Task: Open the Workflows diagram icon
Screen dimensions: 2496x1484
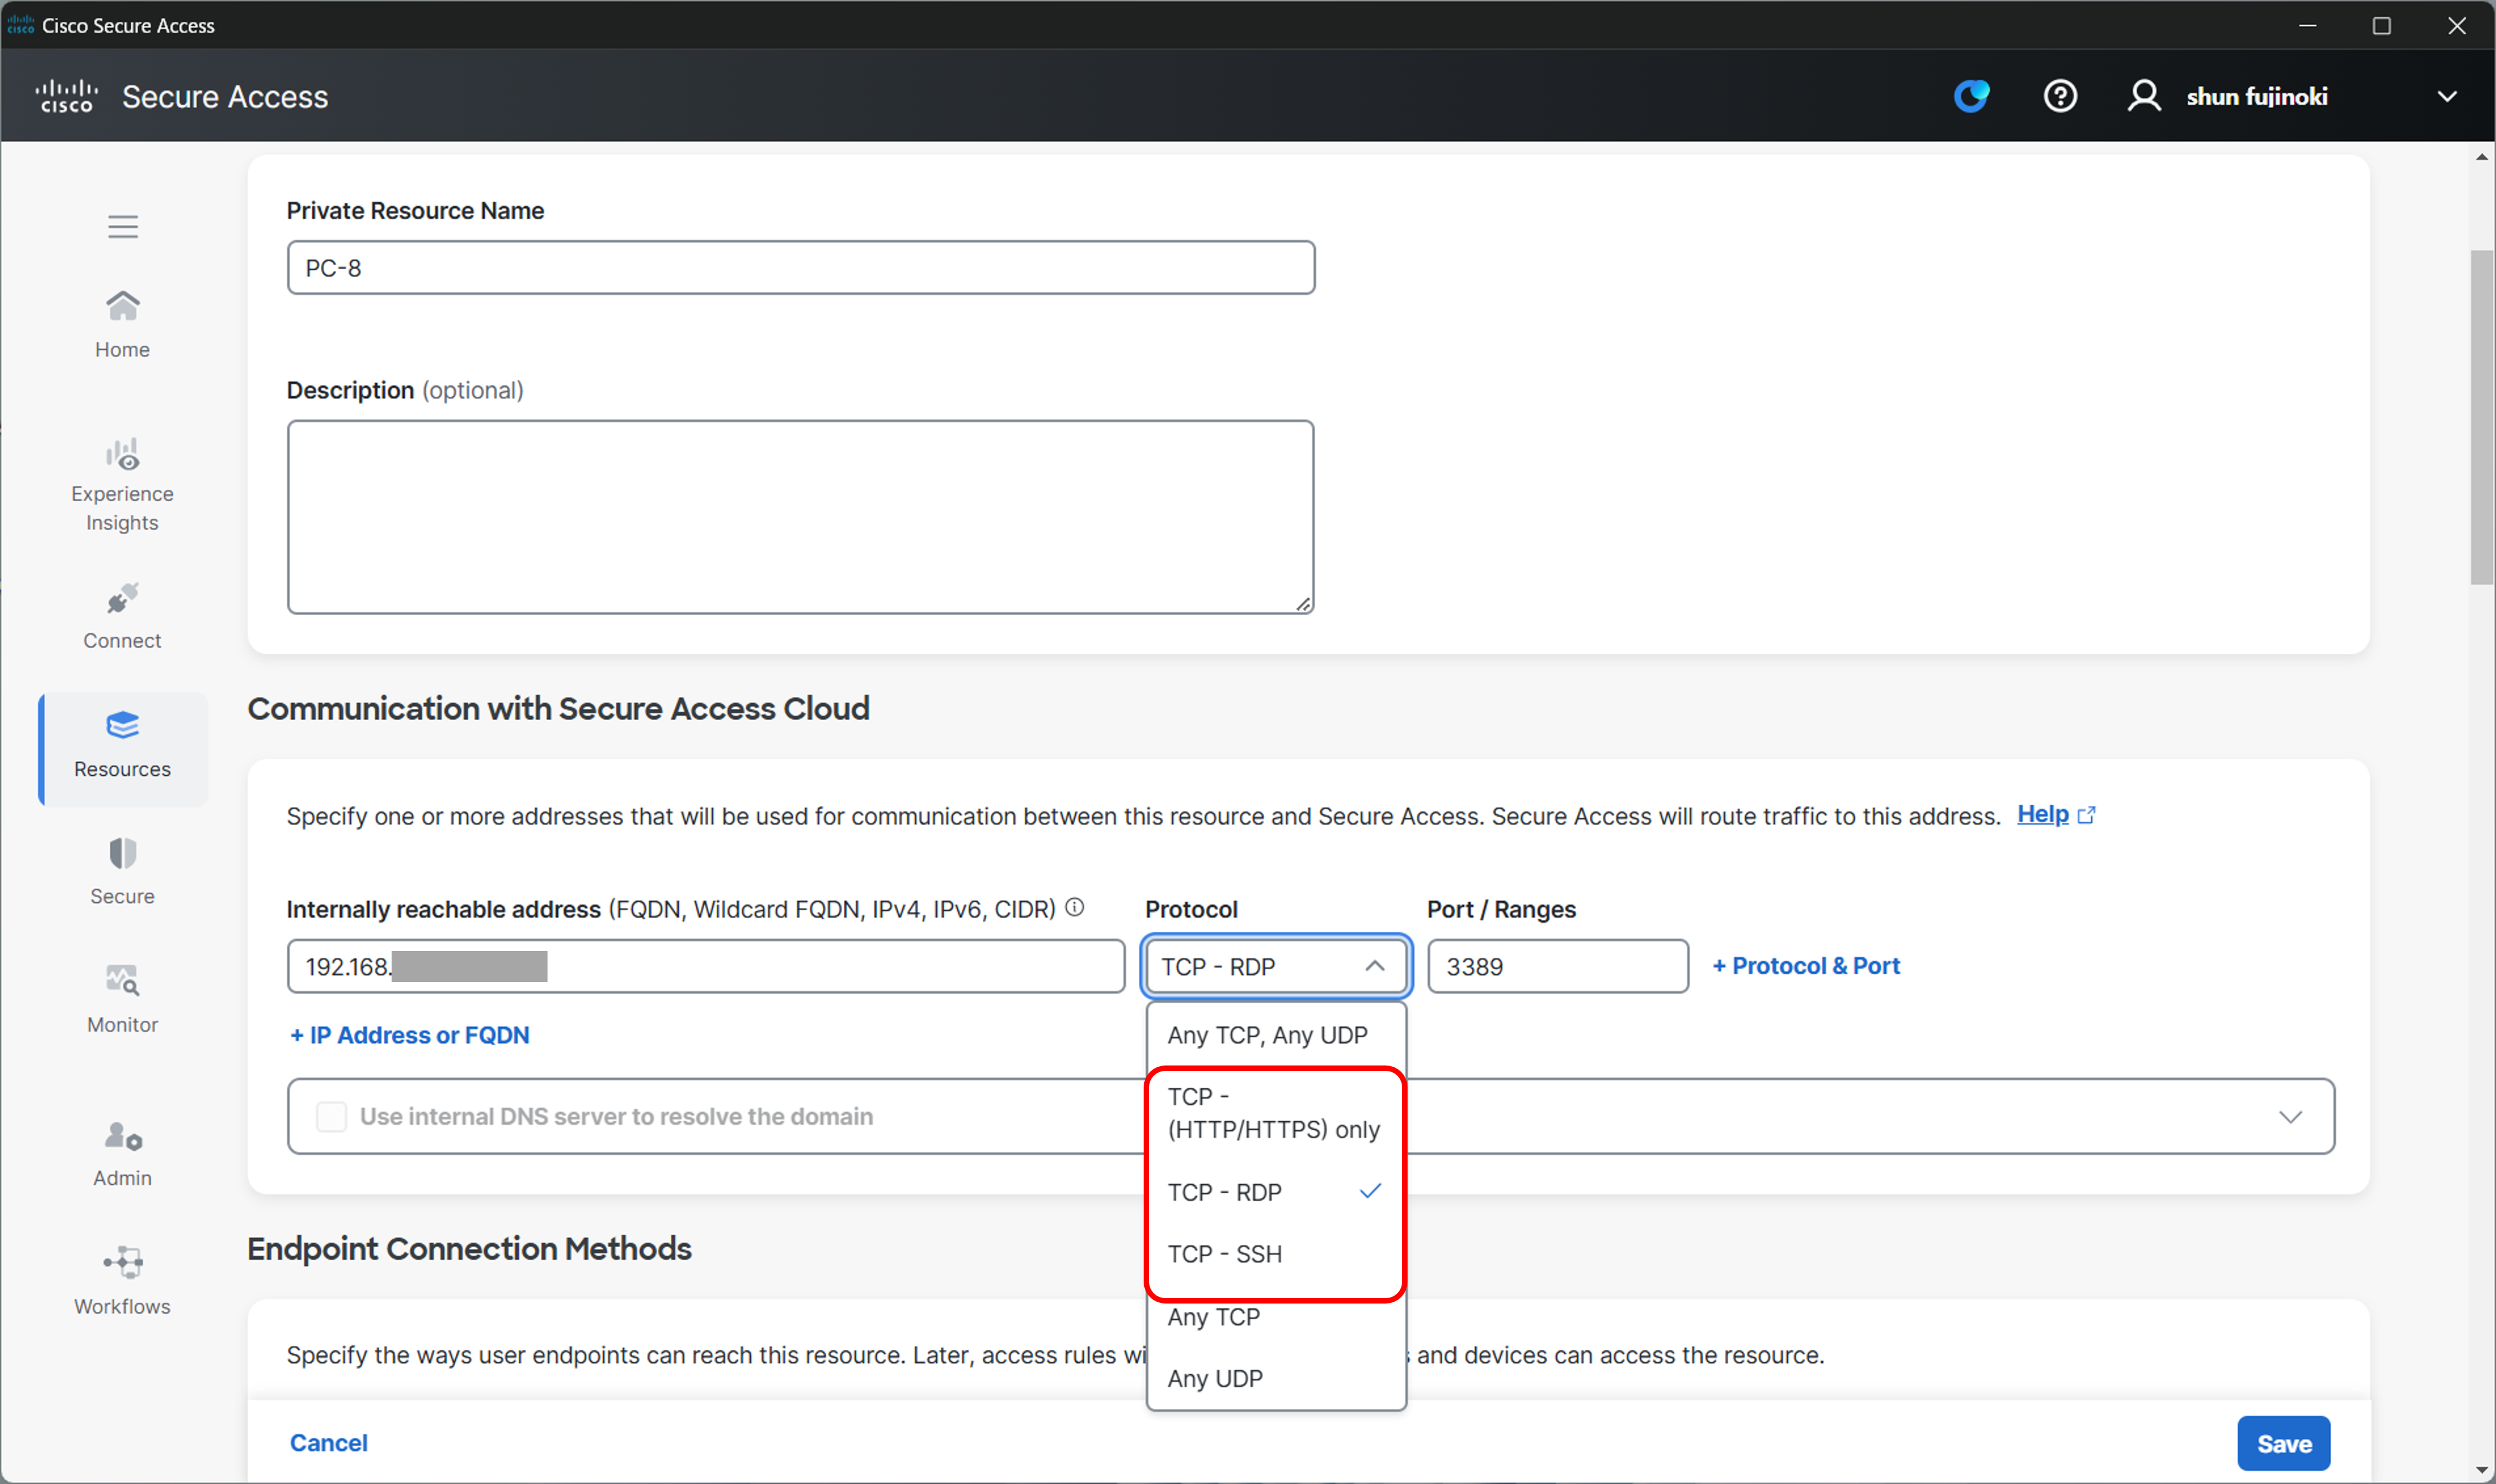Action: pos(123,1263)
